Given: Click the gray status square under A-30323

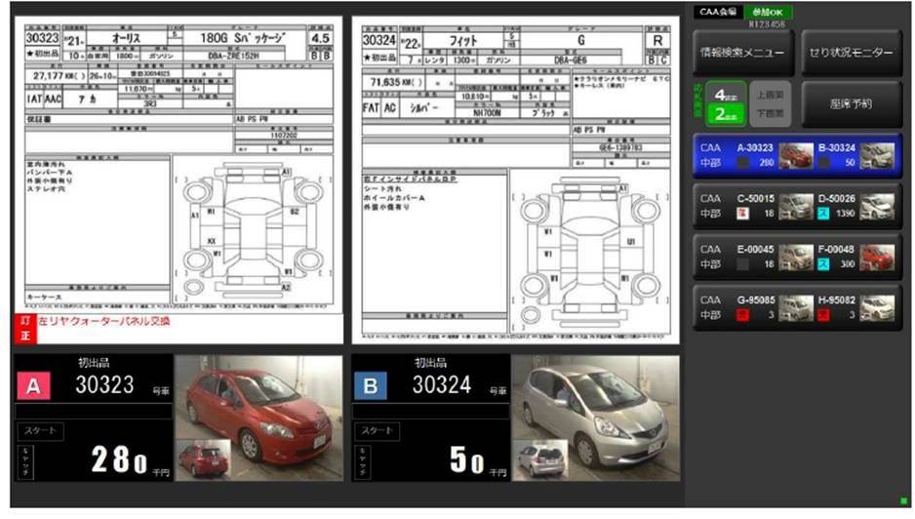Looking at the screenshot, I should [742, 163].
